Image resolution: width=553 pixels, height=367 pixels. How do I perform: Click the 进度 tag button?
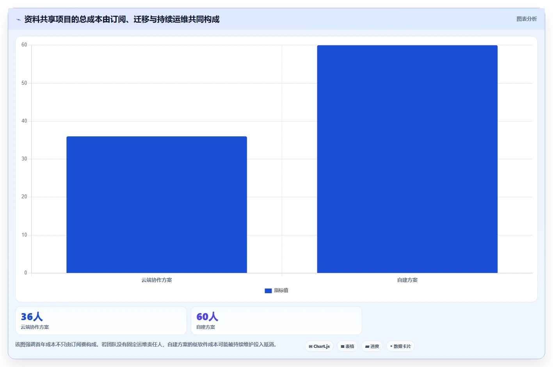tap(372, 346)
